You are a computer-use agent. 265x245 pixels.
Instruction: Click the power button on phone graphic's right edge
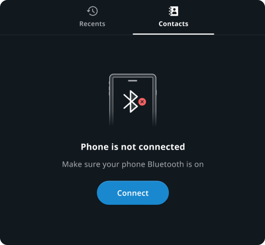point(156,93)
